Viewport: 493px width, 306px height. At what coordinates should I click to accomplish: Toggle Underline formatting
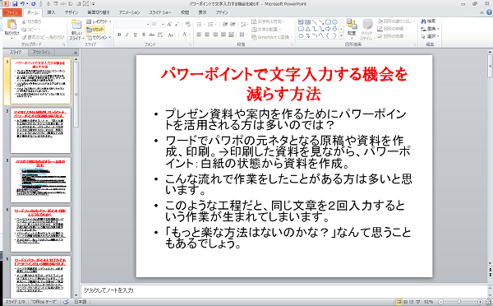(x=136, y=35)
